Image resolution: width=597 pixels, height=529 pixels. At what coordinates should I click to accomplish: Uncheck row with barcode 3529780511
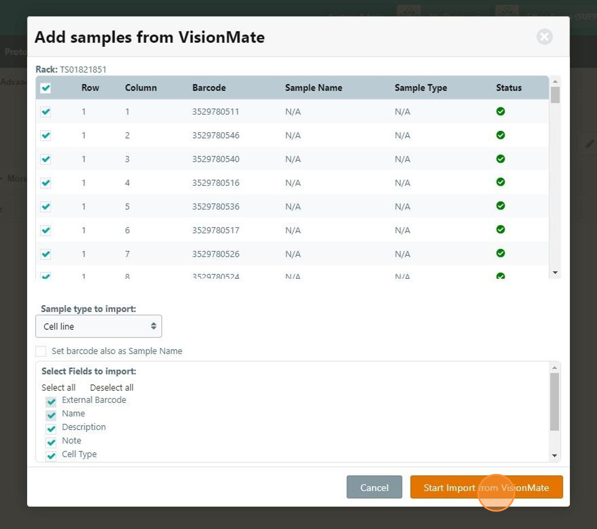46,112
